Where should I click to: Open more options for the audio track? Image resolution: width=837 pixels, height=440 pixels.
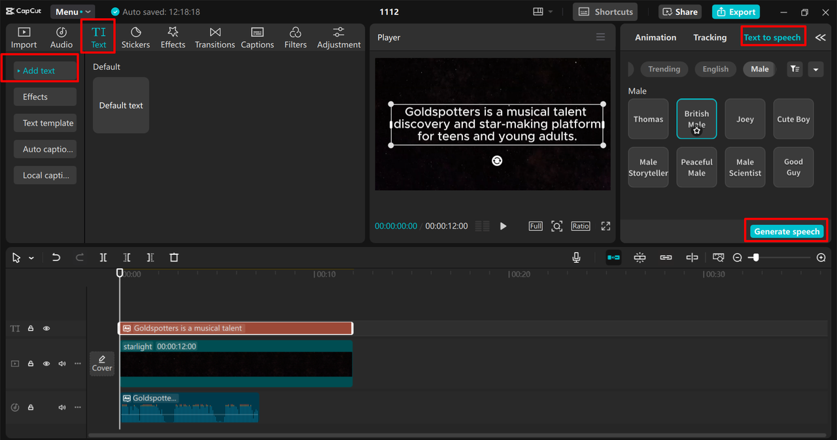click(78, 407)
